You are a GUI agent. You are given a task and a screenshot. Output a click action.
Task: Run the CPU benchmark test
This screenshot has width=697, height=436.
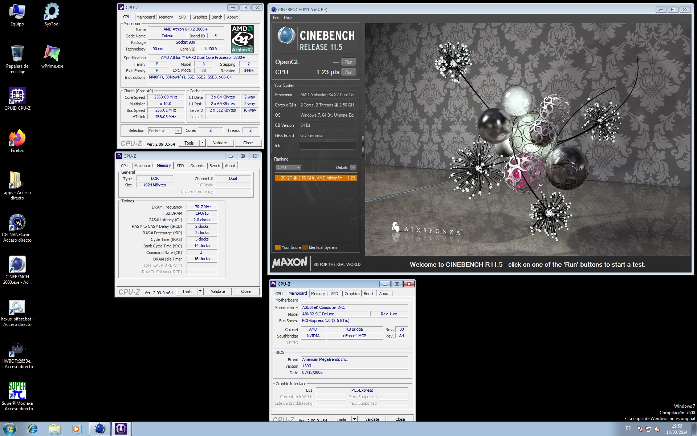tap(348, 72)
